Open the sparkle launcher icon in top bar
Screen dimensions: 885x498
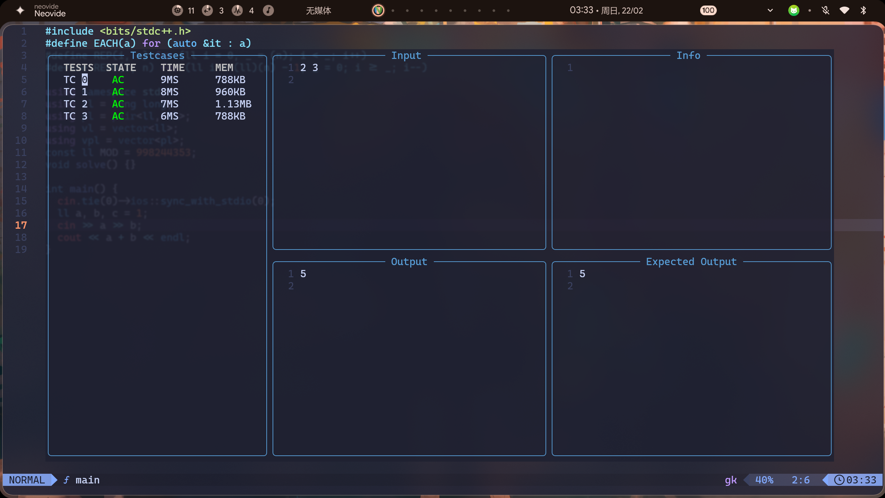tap(20, 10)
